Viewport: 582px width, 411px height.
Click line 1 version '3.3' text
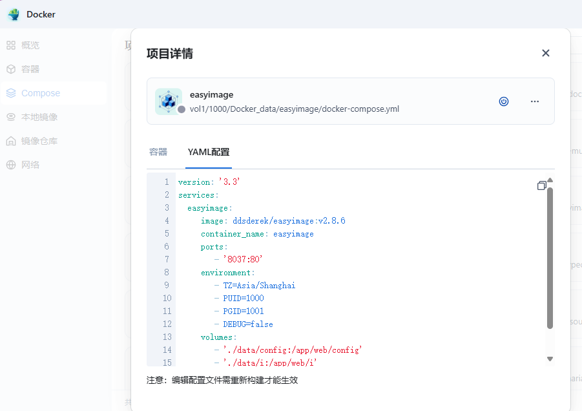coord(209,182)
